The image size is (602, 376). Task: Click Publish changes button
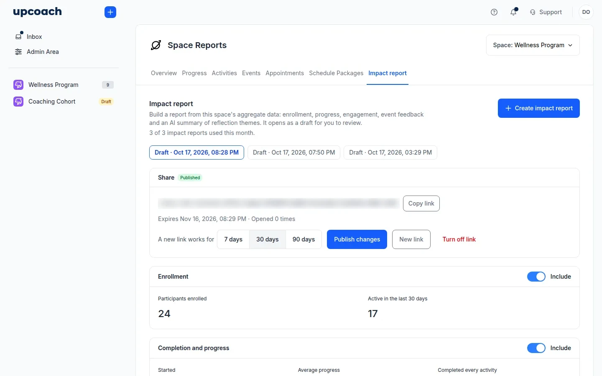pyautogui.click(x=357, y=239)
